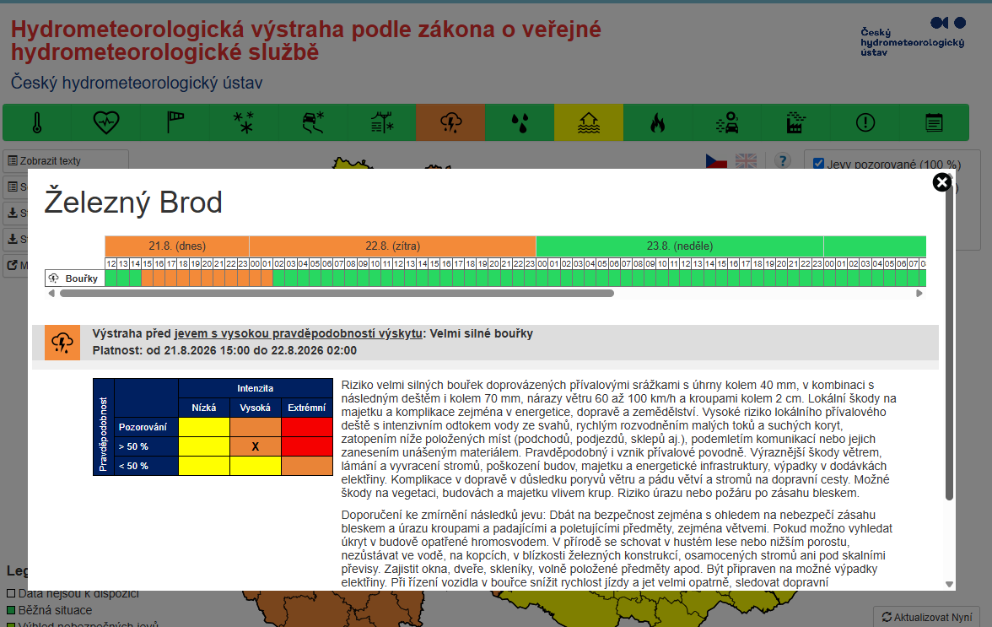Open the question mark help icon

pyautogui.click(x=783, y=160)
